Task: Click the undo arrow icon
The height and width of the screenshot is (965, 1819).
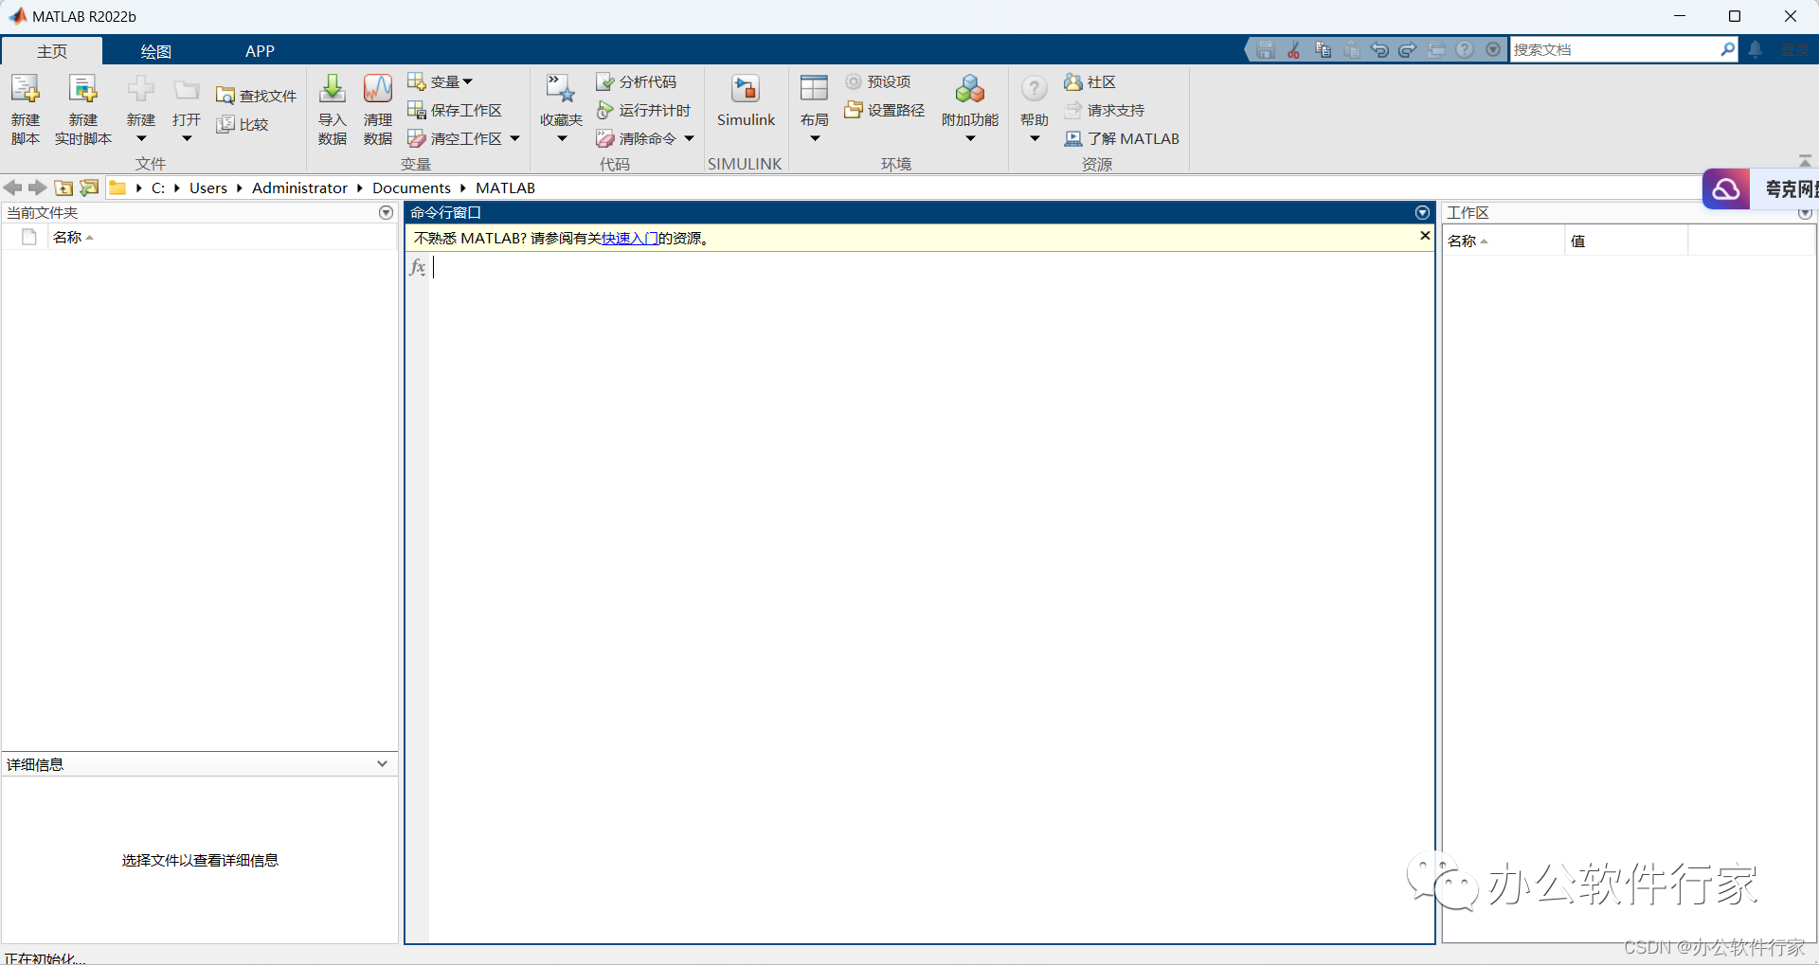Action: (1379, 49)
